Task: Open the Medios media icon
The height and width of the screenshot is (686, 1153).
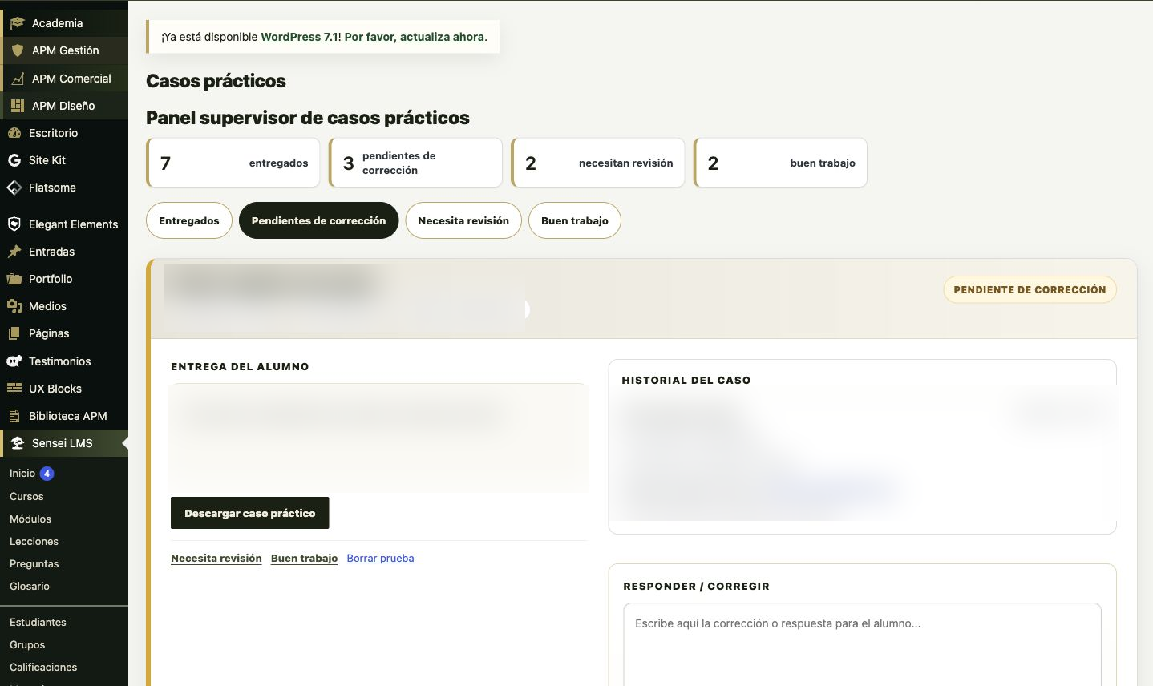Action: coord(14,306)
